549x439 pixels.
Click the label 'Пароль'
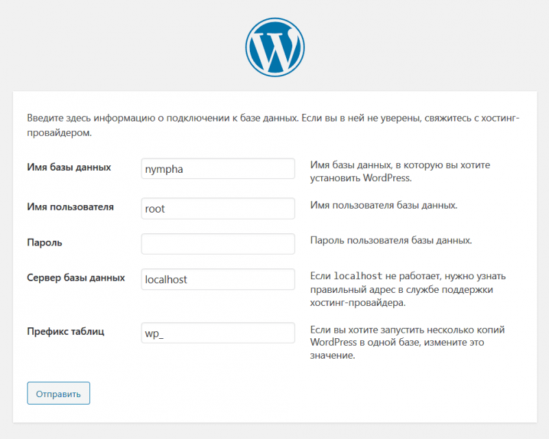45,243
